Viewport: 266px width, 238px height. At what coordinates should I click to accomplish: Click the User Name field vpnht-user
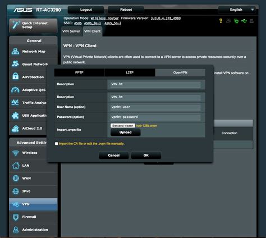tap(155, 107)
